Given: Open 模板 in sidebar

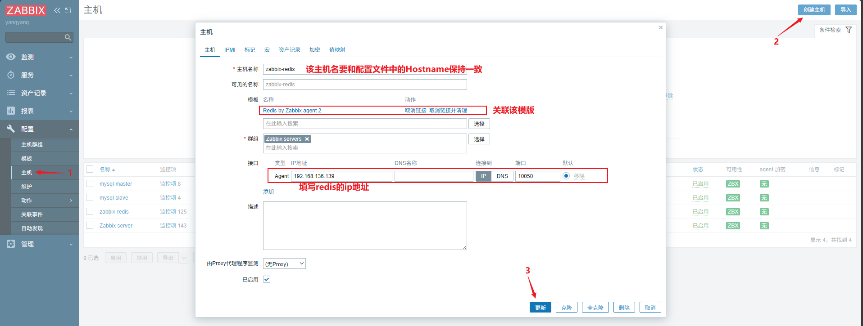Looking at the screenshot, I should pos(27,159).
